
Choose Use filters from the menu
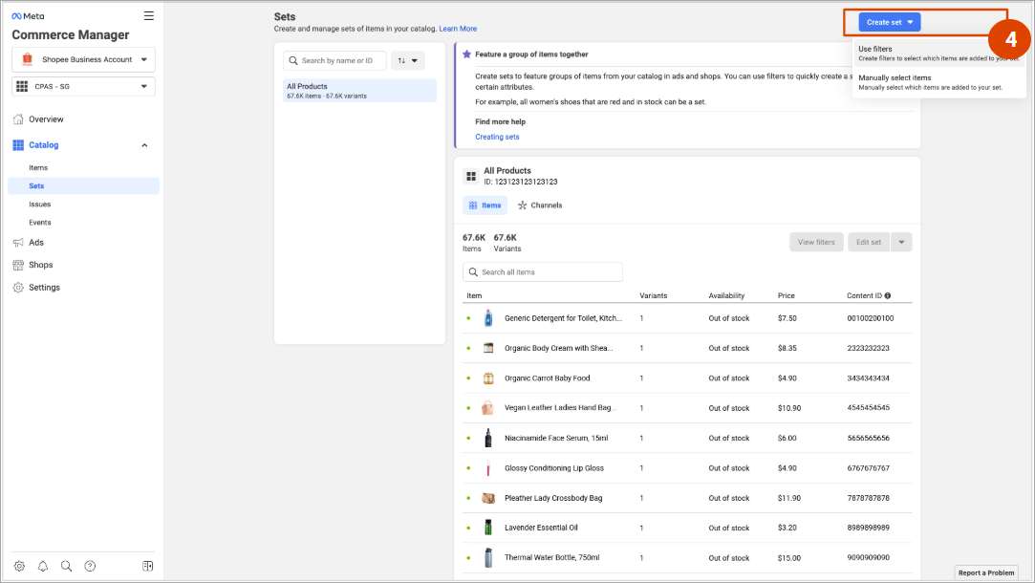938,54
